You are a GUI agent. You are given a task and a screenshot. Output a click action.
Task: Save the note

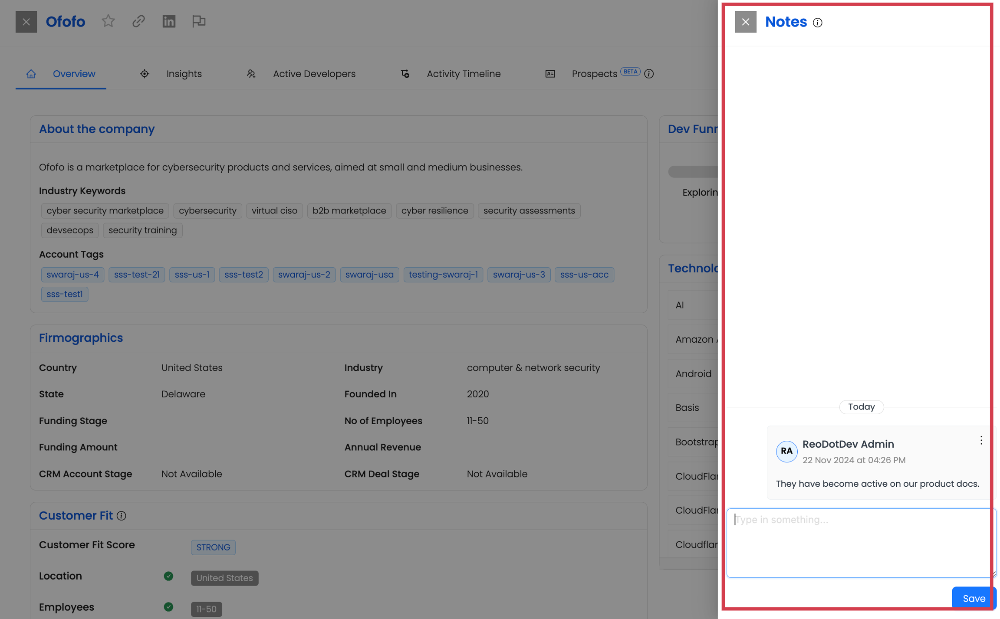974,598
